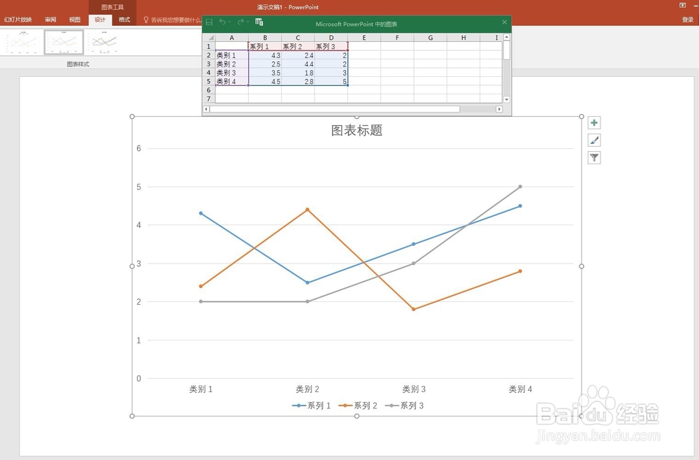The image size is (699, 460).
Task: Select the chart title 图表标题
Action: point(356,130)
